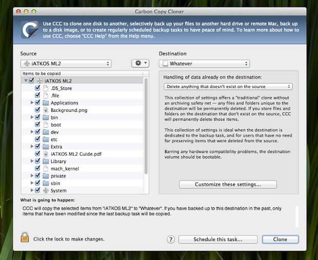
Task: Click the iATKOS ML2 Guide.pdf icon
Action: 46,154
